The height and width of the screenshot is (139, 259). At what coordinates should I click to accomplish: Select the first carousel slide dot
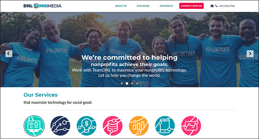point(122,83)
